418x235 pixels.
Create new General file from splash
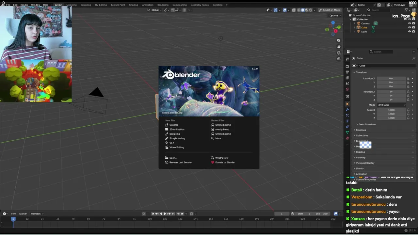tap(173, 125)
